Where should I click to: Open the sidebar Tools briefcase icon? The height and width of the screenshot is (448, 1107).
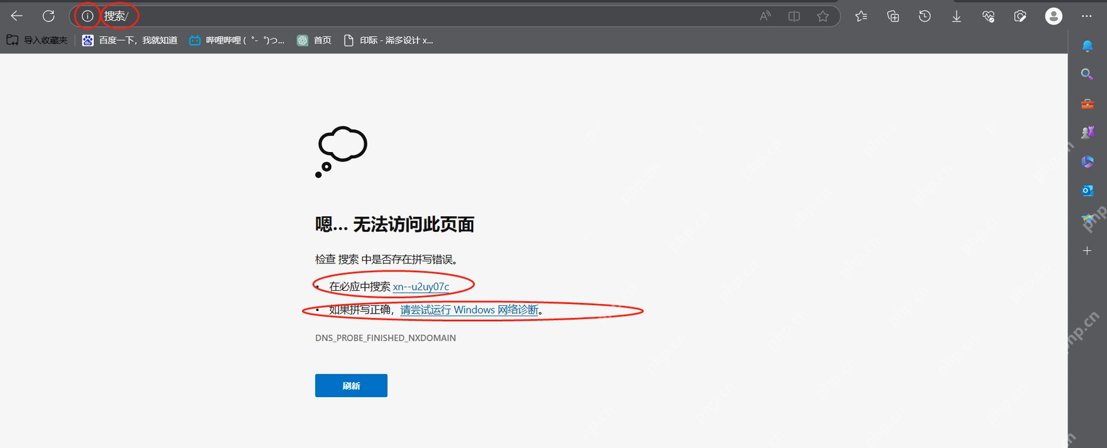1087,104
